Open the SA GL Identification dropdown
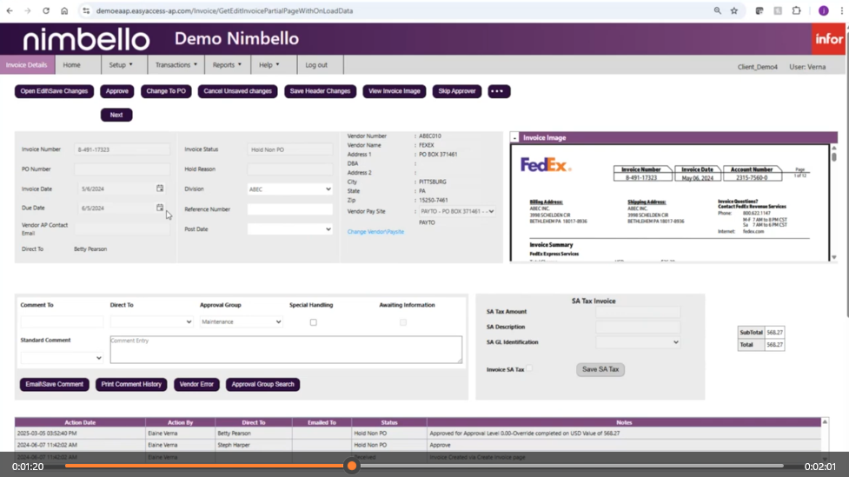 638,342
